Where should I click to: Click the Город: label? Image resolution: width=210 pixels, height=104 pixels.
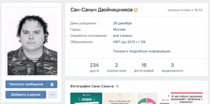tap(76, 29)
